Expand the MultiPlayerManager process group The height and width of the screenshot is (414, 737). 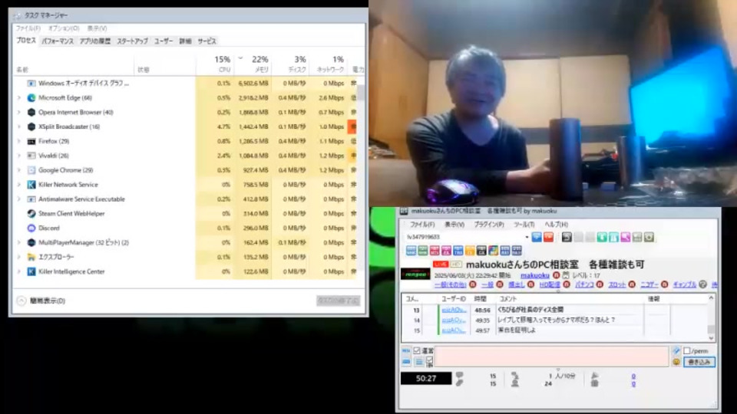(x=19, y=243)
